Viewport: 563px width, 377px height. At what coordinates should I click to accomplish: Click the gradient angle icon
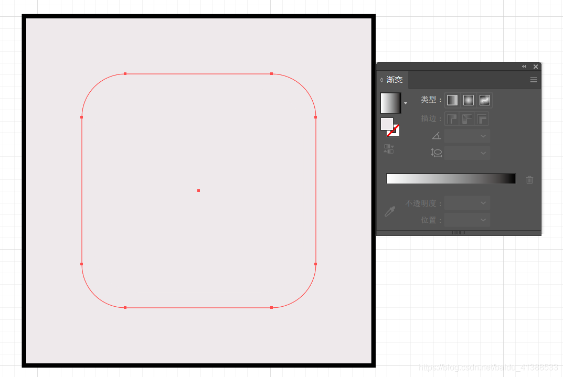pos(436,136)
